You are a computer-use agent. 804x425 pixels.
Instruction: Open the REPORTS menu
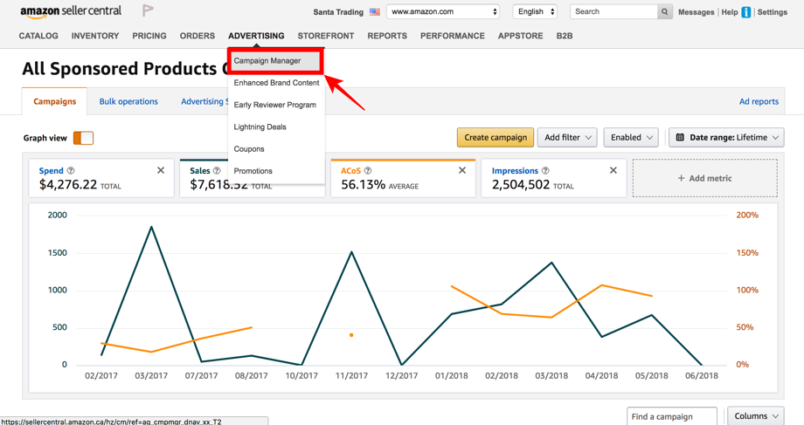coord(387,36)
